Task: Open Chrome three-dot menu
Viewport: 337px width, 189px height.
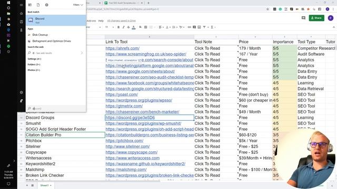Action: pos(333,9)
